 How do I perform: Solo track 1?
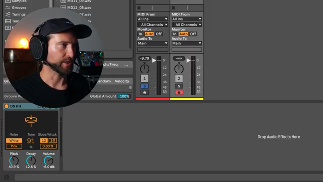pyautogui.click(x=145, y=86)
